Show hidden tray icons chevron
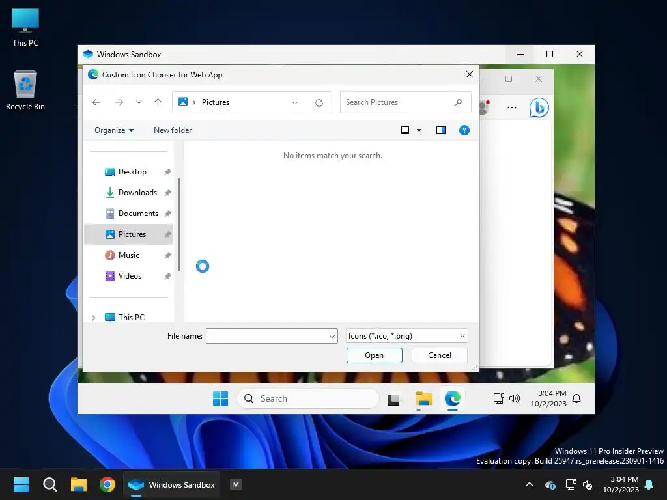 pyautogui.click(x=530, y=484)
